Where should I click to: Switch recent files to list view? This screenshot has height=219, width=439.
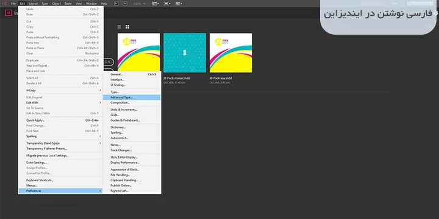pyautogui.click(x=120, y=27)
